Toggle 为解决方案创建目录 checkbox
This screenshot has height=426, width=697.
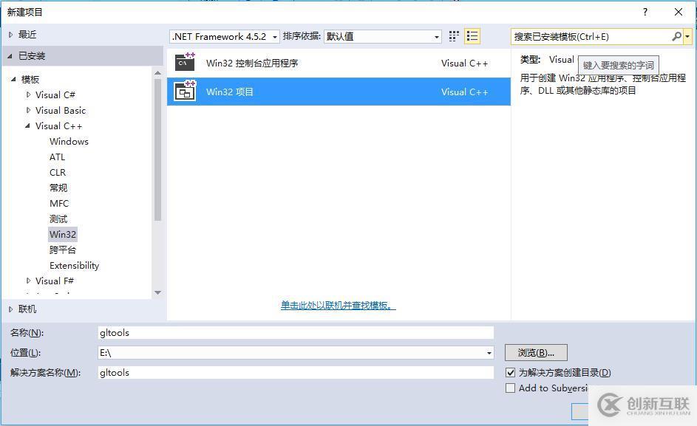click(x=510, y=372)
